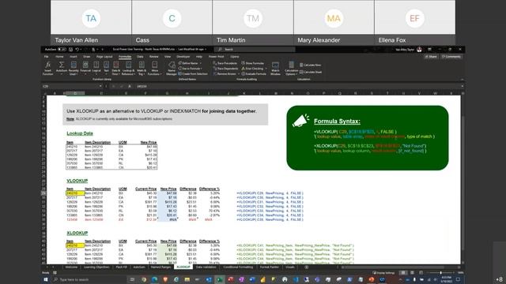Click Ellena Fox participant tile
This screenshot has width=506, height=284.
(x=414, y=23)
